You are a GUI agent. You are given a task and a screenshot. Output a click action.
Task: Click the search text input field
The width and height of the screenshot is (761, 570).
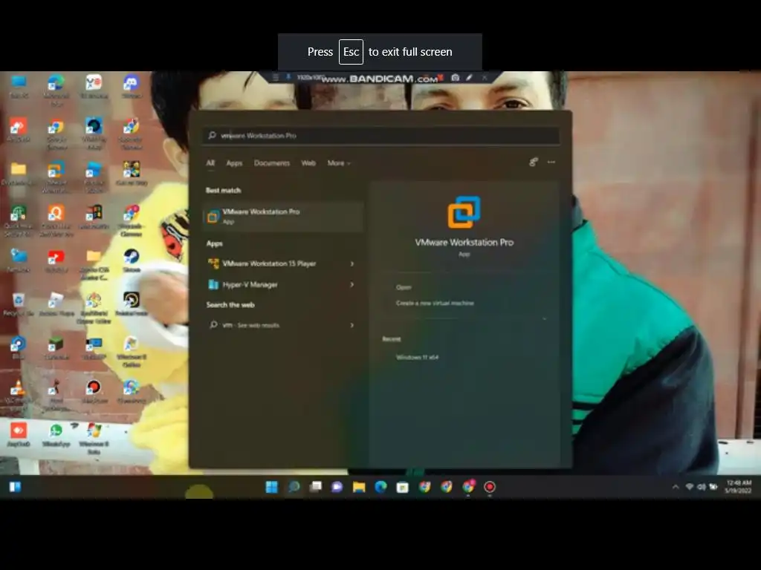381,135
